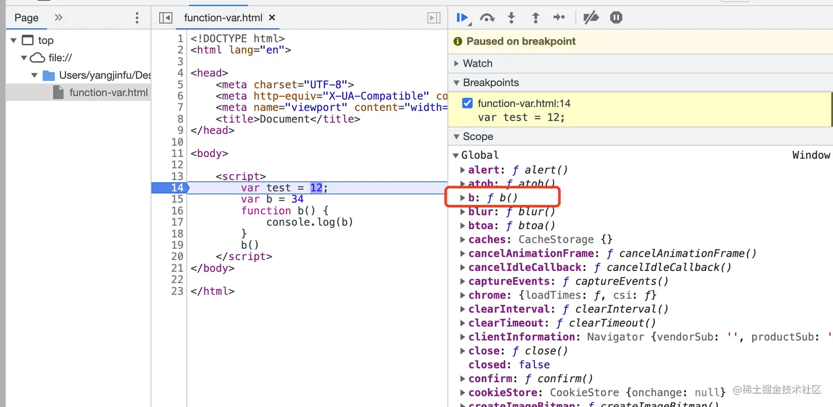Click 'closed: false' scope entry
The width and height of the screenshot is (833, 407).
click(509, 365)
